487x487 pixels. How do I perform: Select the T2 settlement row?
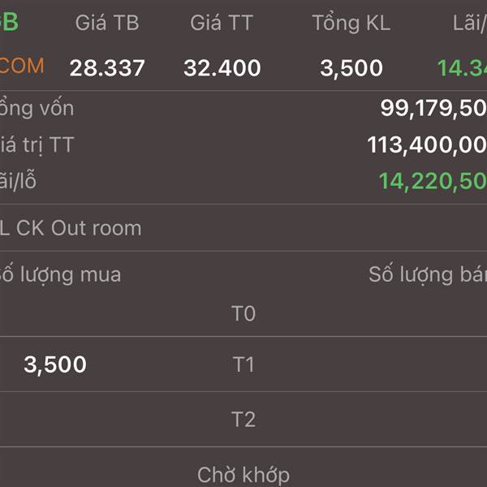[243, 420]
